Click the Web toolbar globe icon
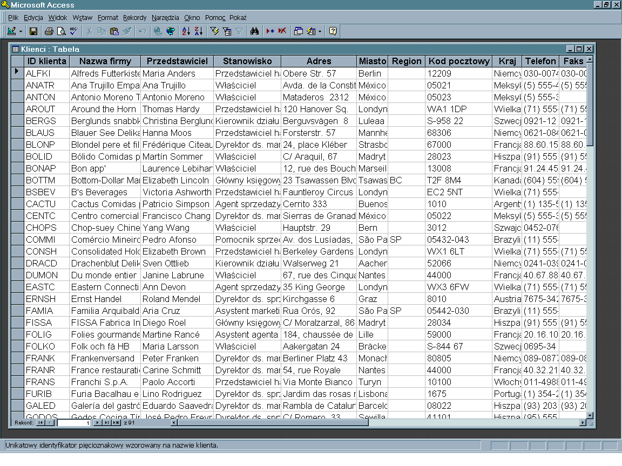 click(x=171, y=31)
